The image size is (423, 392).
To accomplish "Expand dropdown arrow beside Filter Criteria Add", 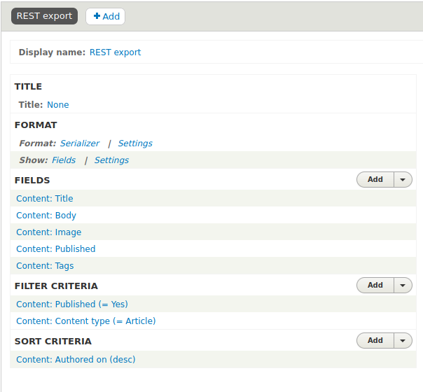I will tap(403, 285).
